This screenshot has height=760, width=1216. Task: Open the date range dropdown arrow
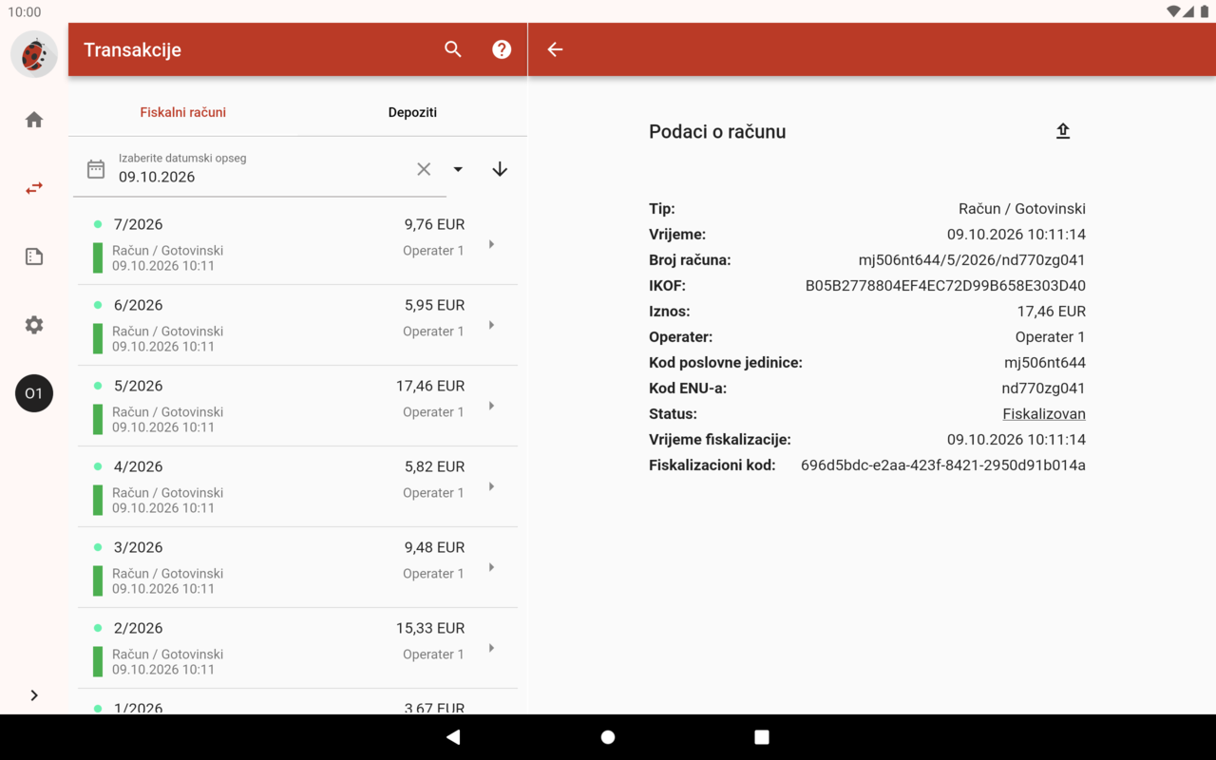(x=458, y=169)
